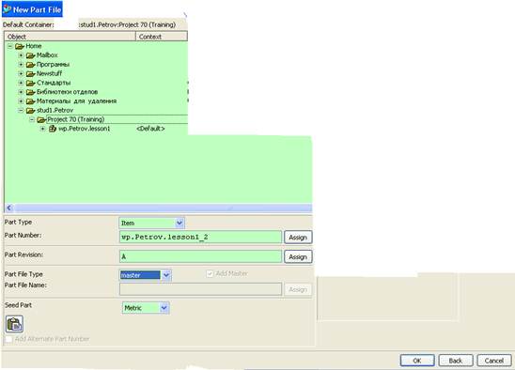Toggle the Add Master checkbox
Image resolution: width=515 pixels, height=370 pixels.
point(210,273)
